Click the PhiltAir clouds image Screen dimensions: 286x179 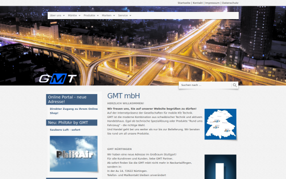[x=74, y=154]
